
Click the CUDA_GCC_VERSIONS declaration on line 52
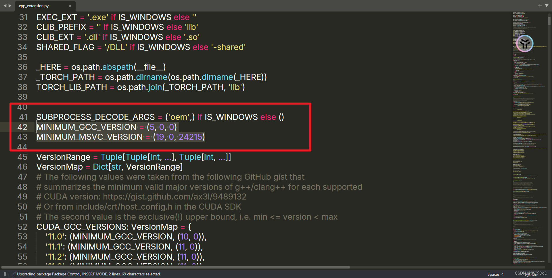pyautogui.click(x=81, y=227)
